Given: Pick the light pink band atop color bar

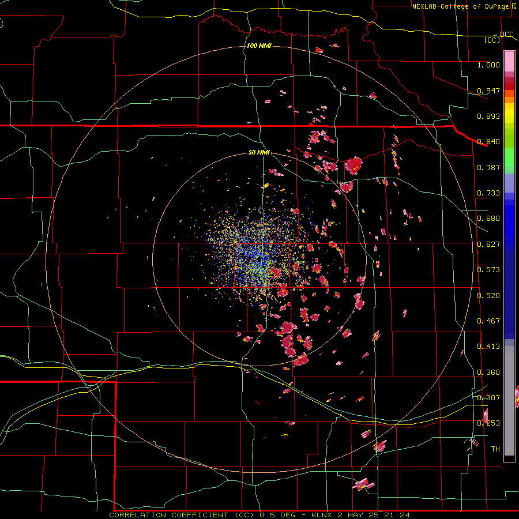Looking at the screenshot, I should coord(509,62).
